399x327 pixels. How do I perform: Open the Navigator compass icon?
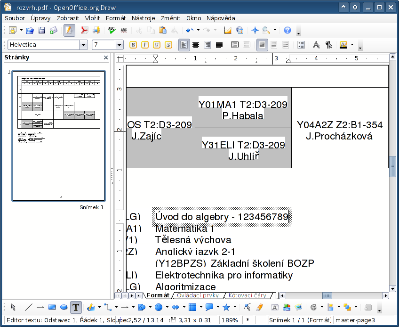pos(255,30)
